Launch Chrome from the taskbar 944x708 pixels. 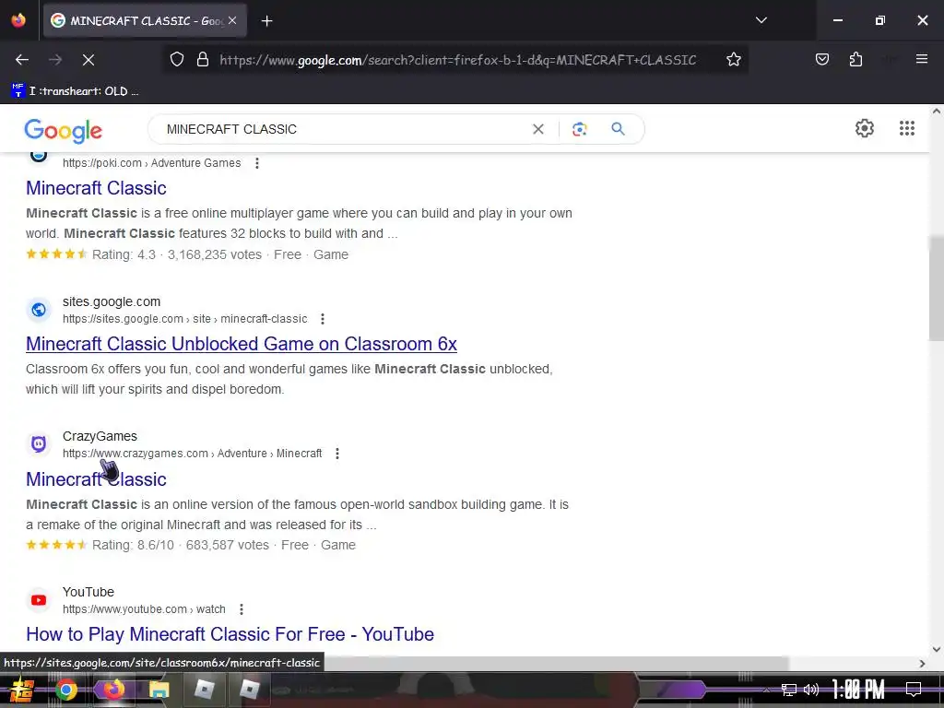point(66,690)
